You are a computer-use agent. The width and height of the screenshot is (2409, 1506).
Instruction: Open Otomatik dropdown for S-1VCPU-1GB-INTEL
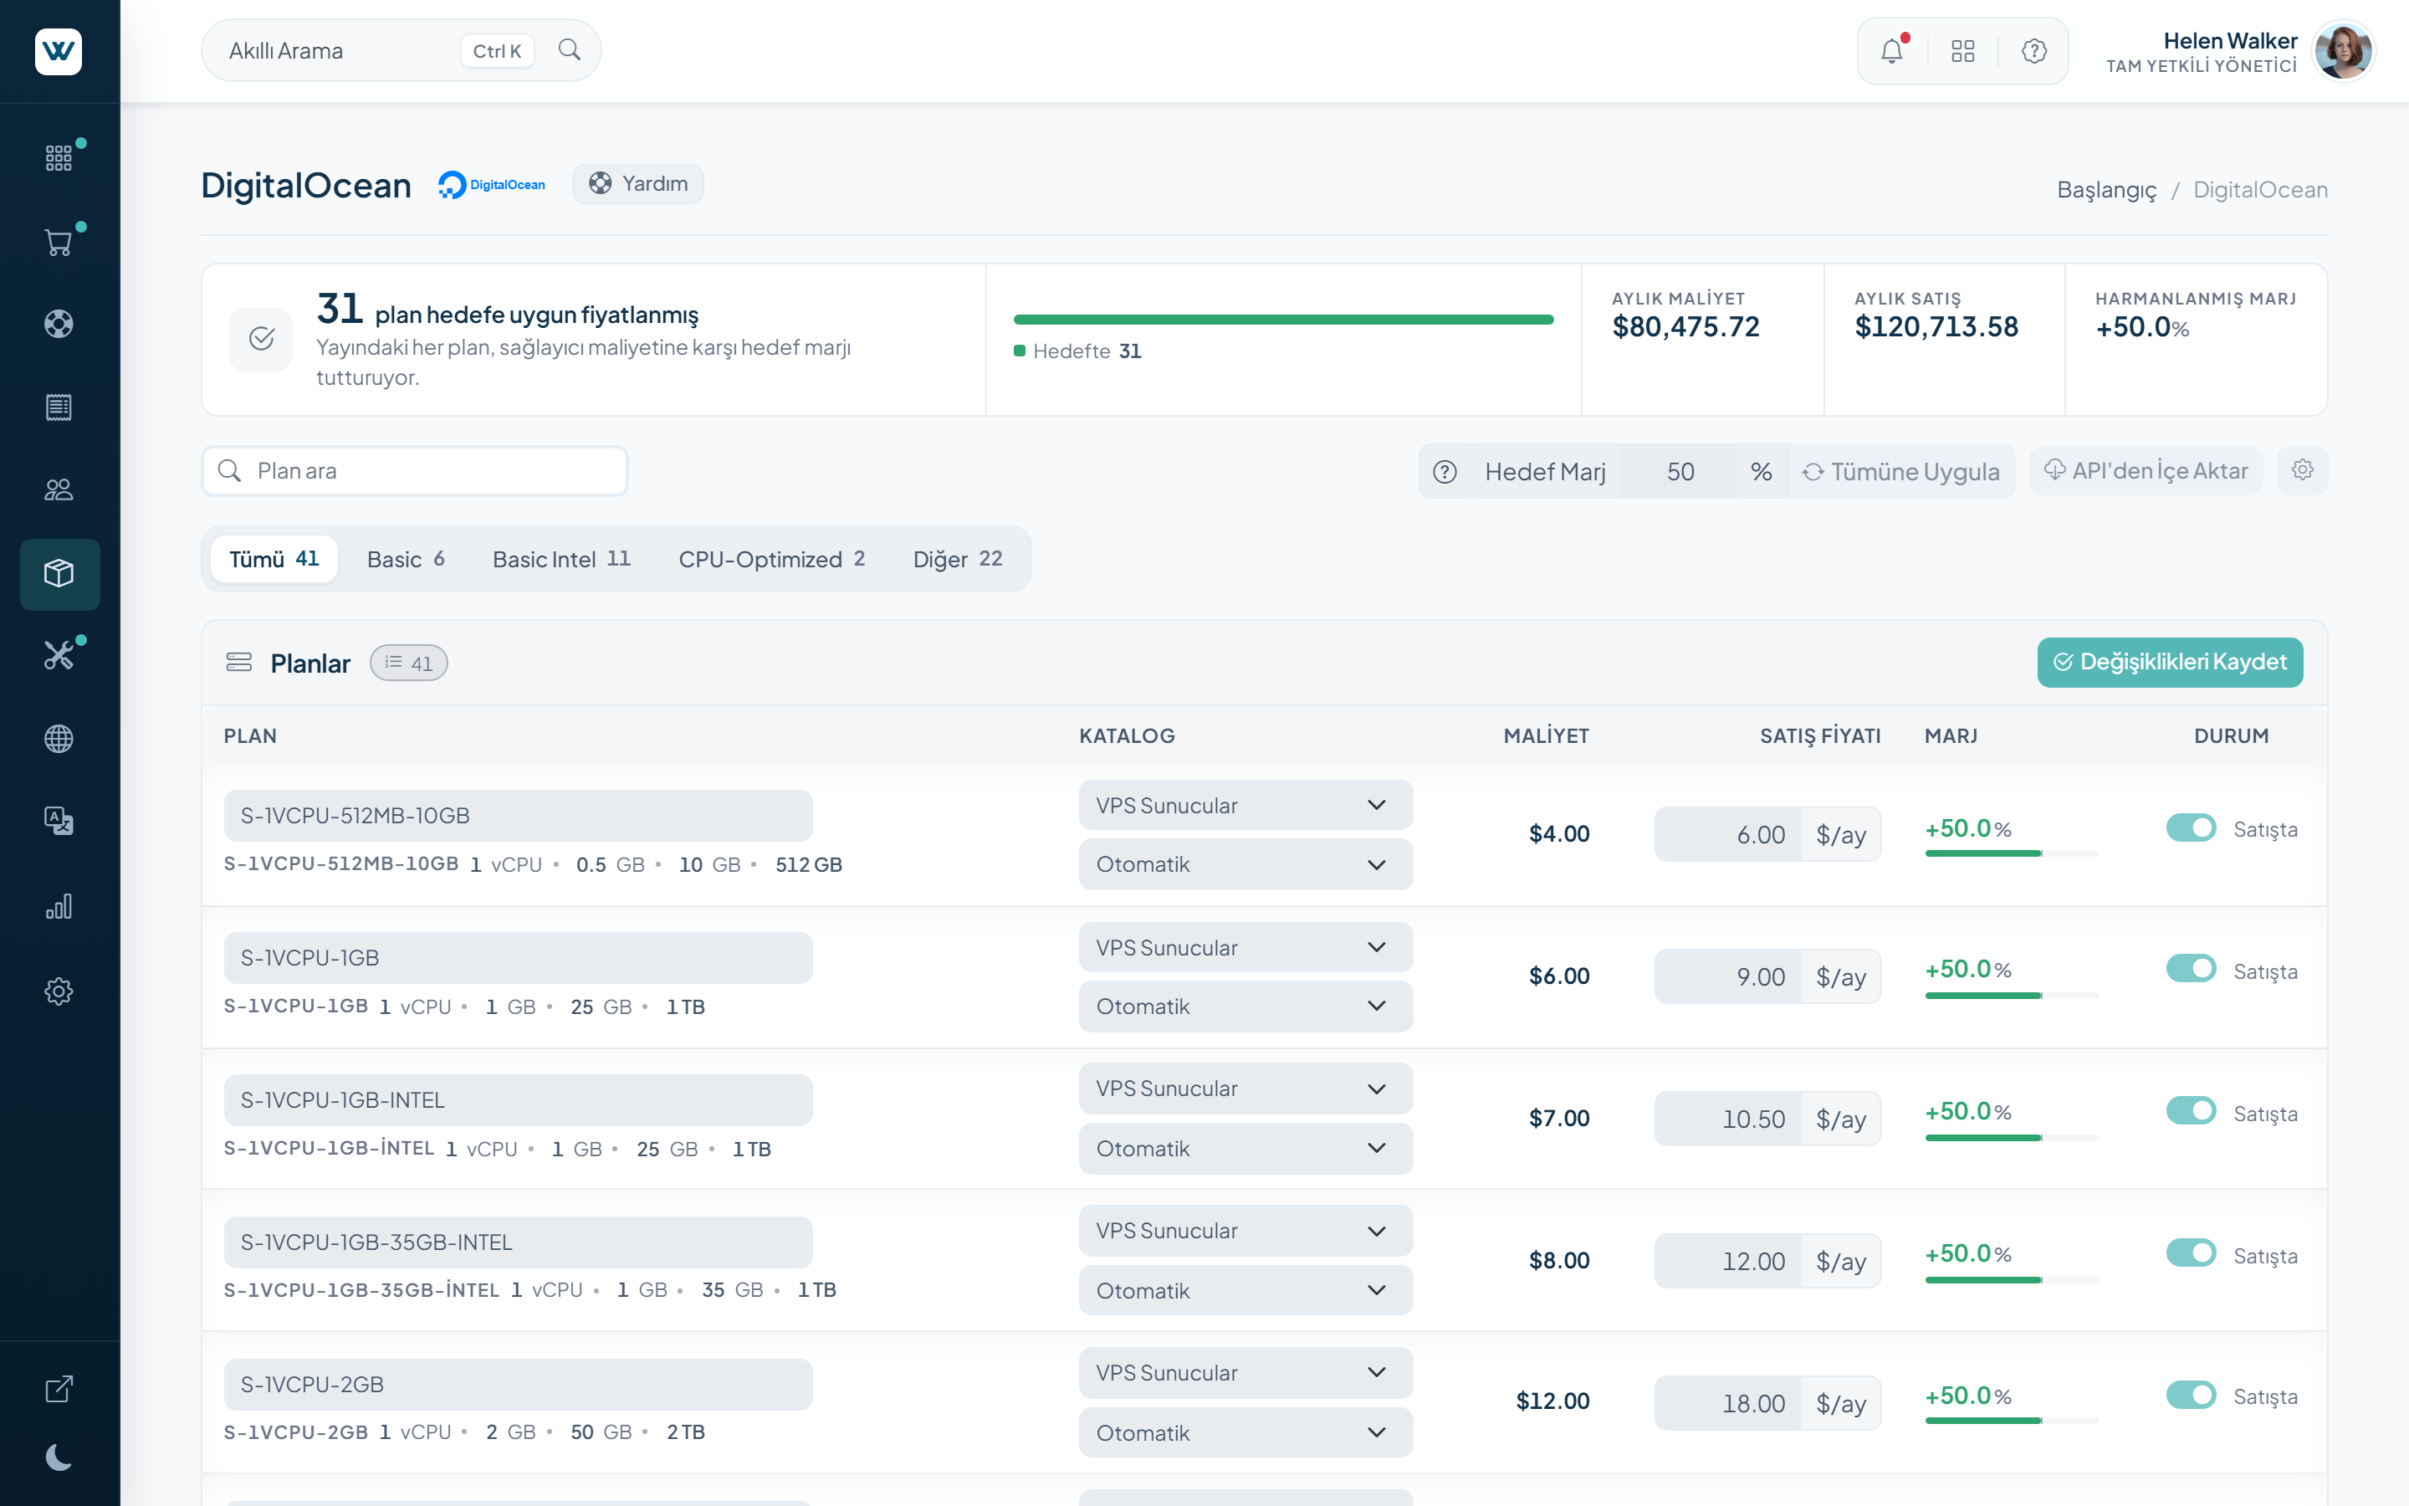pos(1245,1149)
